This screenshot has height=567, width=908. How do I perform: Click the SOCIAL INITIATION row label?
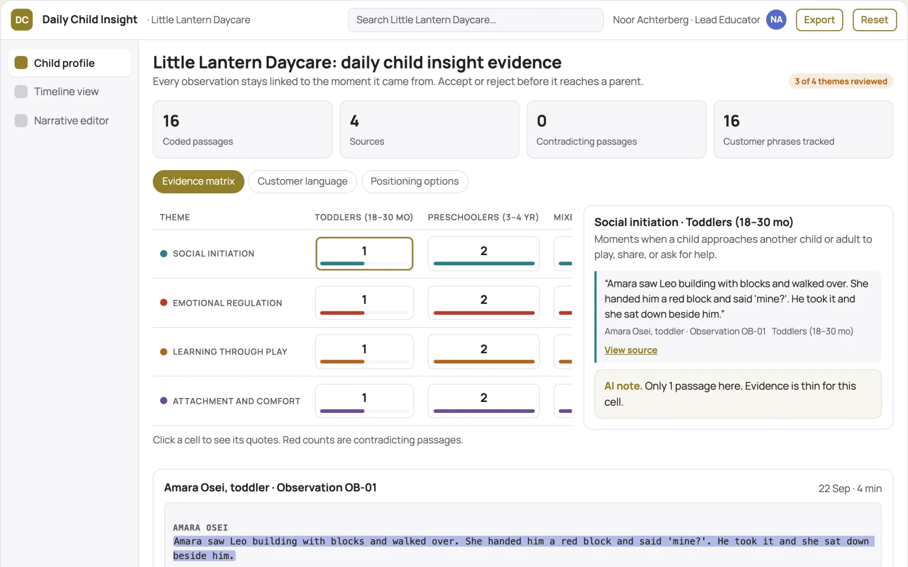[x=213, y=254]
